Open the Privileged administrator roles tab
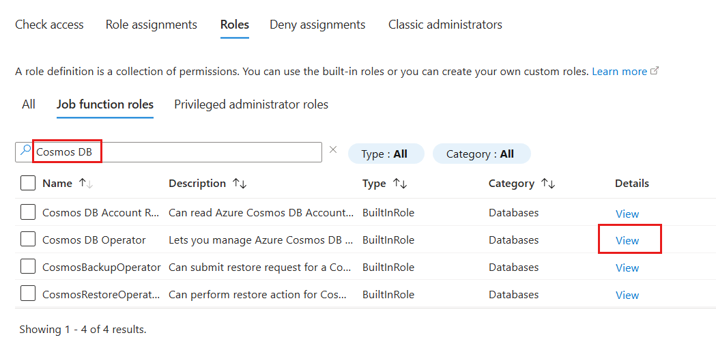Screen dimensions: 716x346 point(250,104)
